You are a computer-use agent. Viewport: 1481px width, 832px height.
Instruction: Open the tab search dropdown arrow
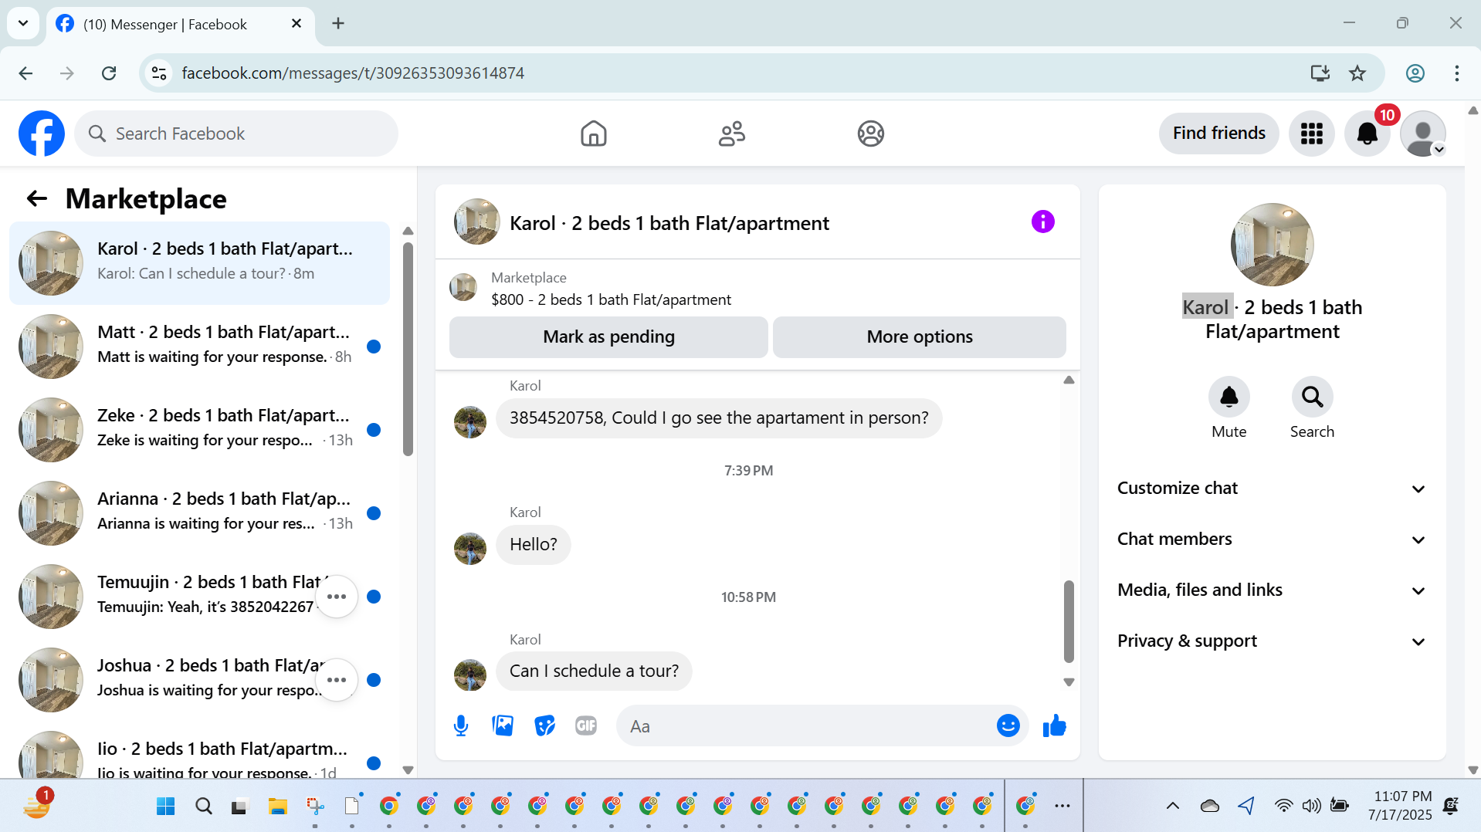(x=23, y=23)
